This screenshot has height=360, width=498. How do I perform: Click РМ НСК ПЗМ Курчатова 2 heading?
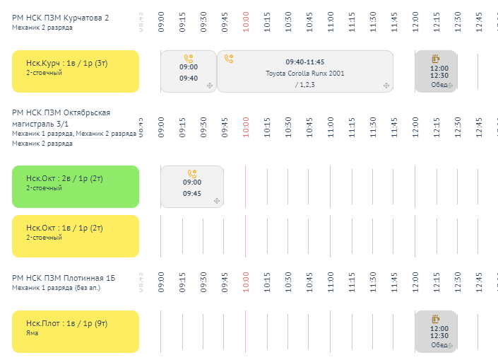pos(61,17)
